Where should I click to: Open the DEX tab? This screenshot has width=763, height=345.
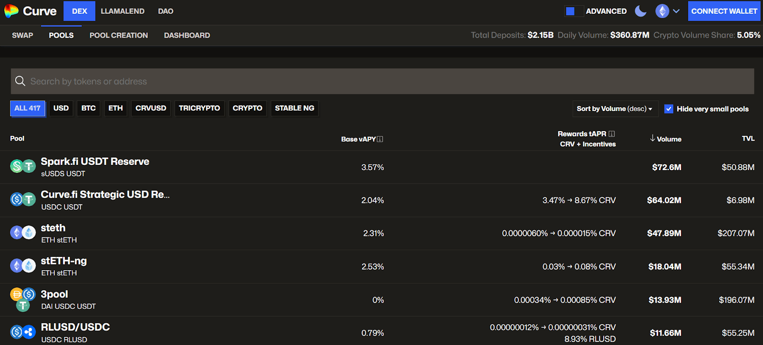tap(79, 11)
